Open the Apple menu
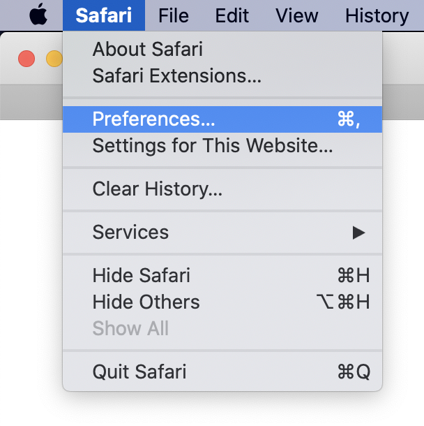The image size is (424, 426). tap(39, 15)
